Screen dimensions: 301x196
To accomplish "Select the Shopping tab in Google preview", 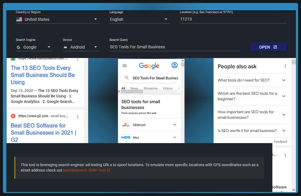I will pyautogui.click(x=150, y=88).
